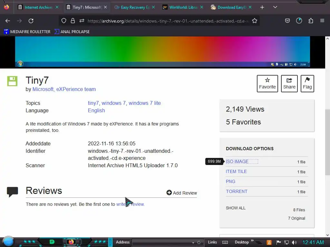Viewport: 330px width, 247px height.
Task: Open the Firefox account icon
Action: point(299,21)
